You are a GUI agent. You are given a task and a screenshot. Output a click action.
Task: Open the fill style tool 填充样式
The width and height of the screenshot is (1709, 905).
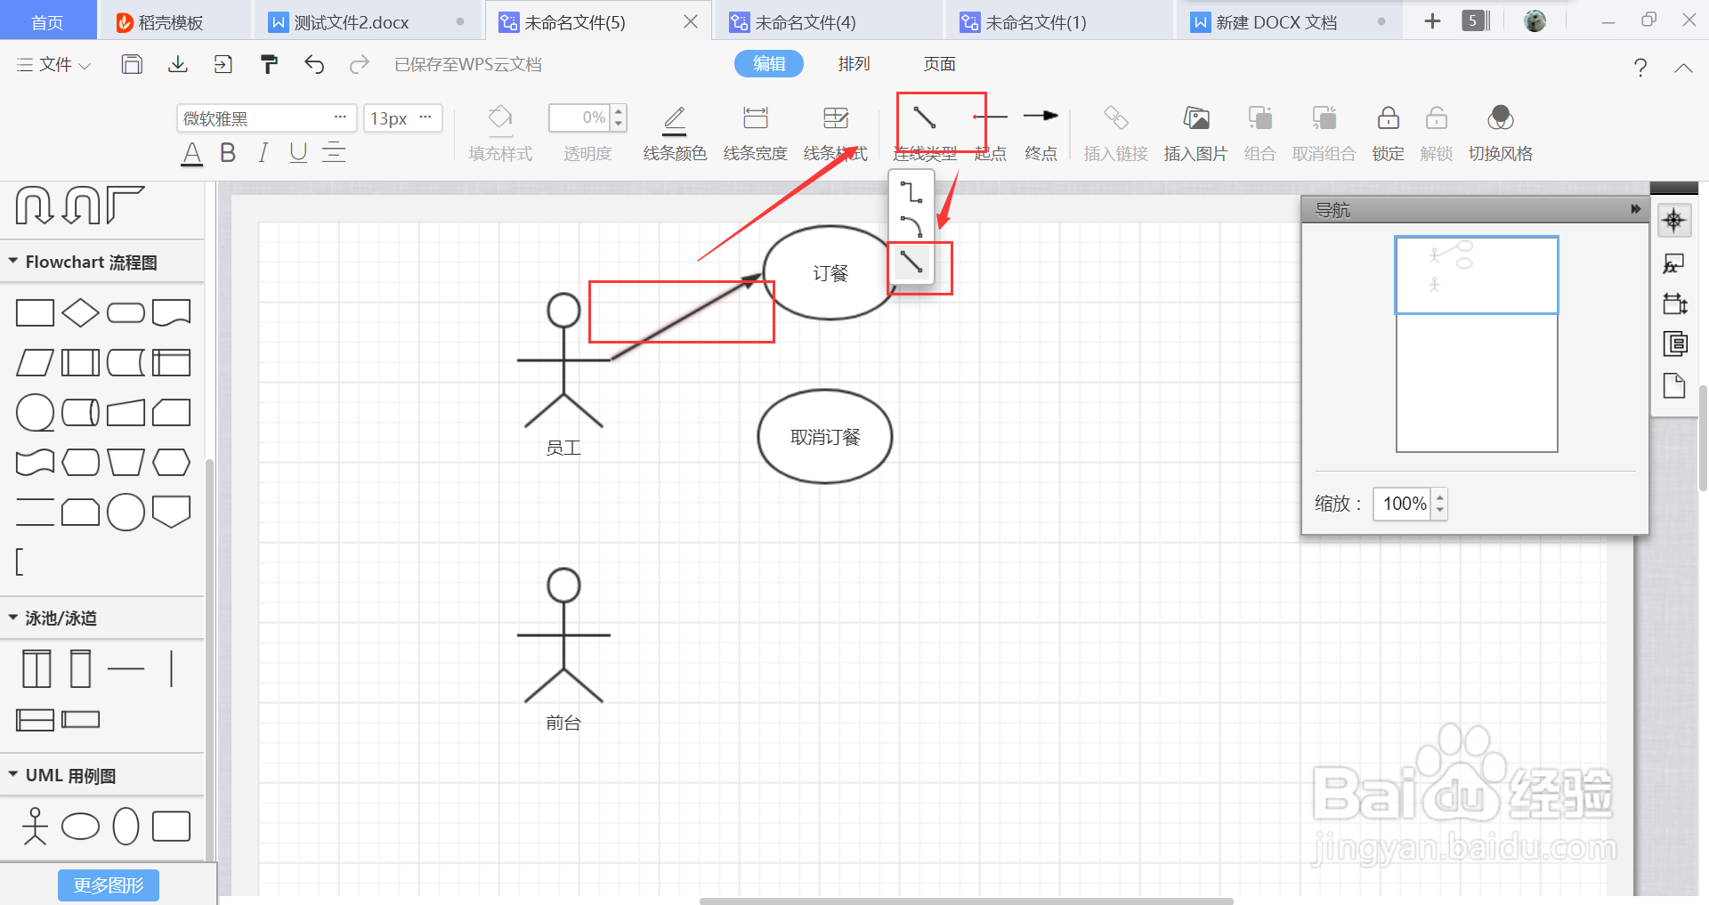(500, 133)
